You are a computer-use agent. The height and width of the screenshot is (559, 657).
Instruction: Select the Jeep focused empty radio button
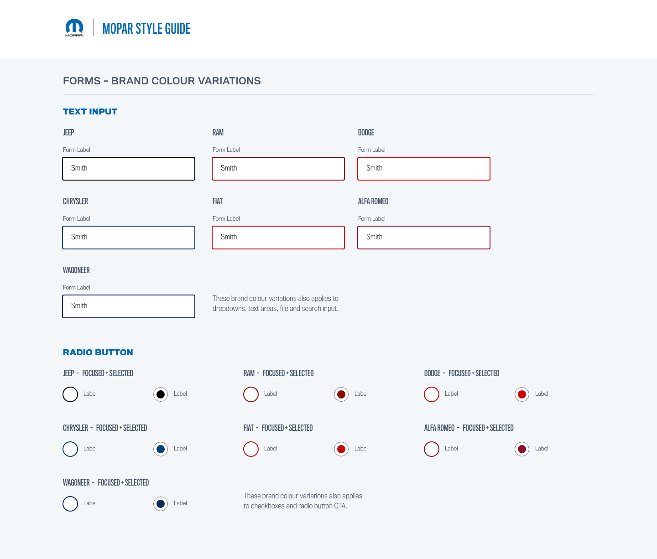pos(70,394)
